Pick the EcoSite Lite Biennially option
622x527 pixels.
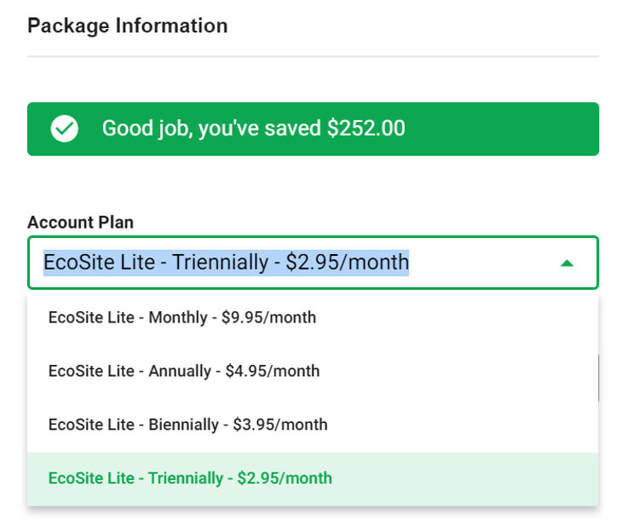click(313, 425)
